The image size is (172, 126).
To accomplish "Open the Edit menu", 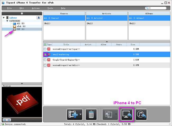I will tap(22, 8).
